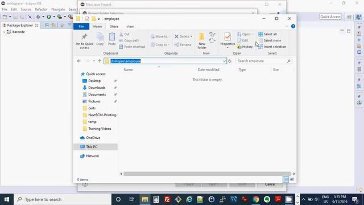Select the Cut command
Image resolution: width=364 pixels, height=205 pixels.
pyautogui.click(x=125, y=34)
